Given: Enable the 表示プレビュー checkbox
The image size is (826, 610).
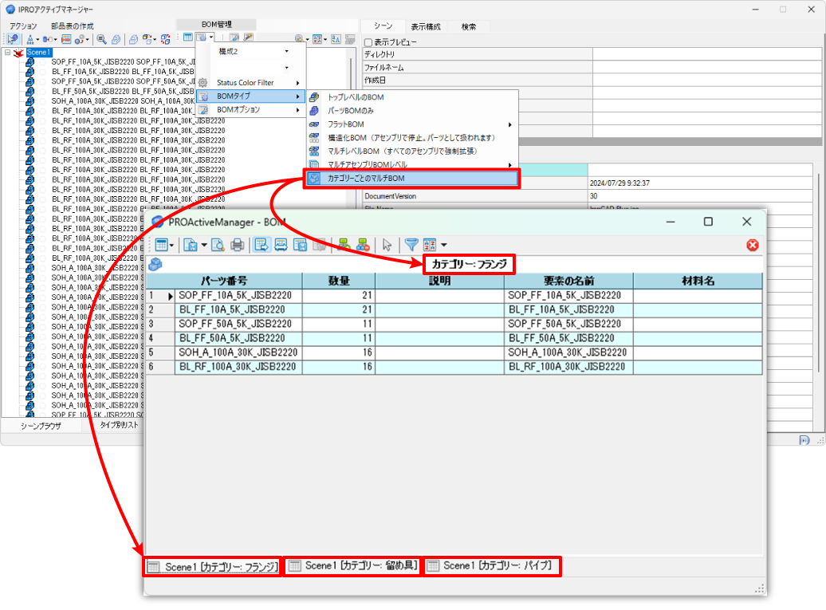Looking at the screenshot, I should (368, 42).
